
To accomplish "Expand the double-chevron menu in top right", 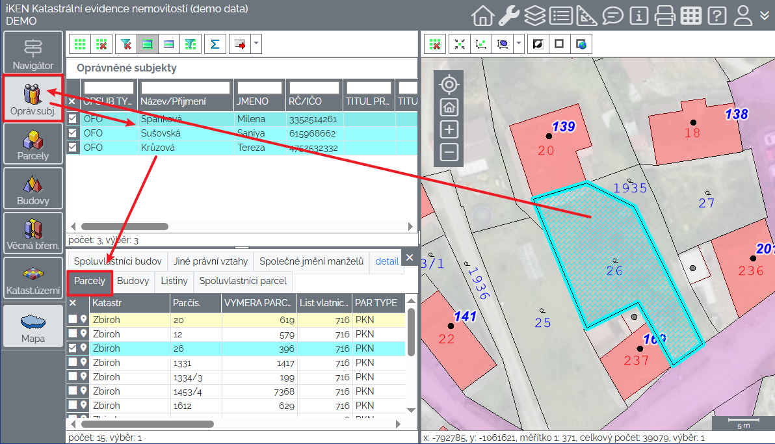I will pos(765,16).
